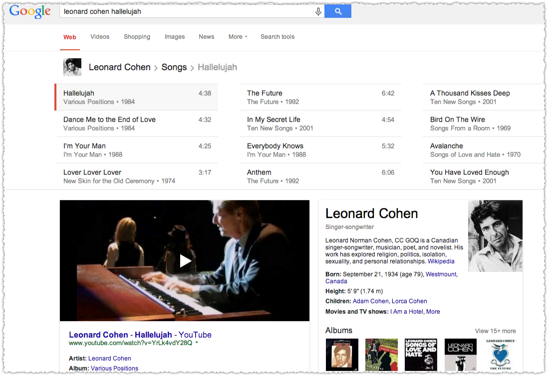Image resolution: width=548 pixels, height=376 pixels.
Task: Click Leonard Cohen breadcrumb thumbnail photo
Action: pyautogui.click(x=72, y=67)
